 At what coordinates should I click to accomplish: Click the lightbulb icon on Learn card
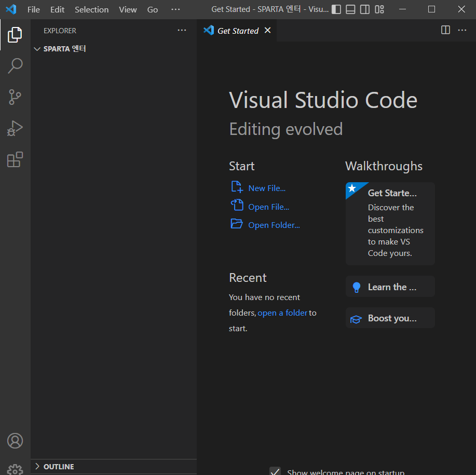(x=357, y=287)
